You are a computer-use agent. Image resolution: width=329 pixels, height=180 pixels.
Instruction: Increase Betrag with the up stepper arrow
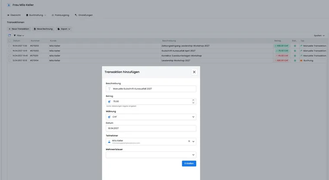[x=193, y=100]
